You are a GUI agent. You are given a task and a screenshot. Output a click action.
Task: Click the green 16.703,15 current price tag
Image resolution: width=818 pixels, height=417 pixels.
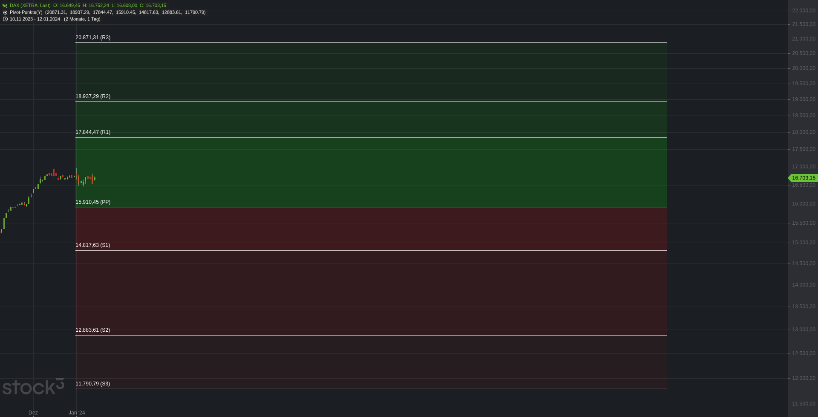[x=803, y=178]
